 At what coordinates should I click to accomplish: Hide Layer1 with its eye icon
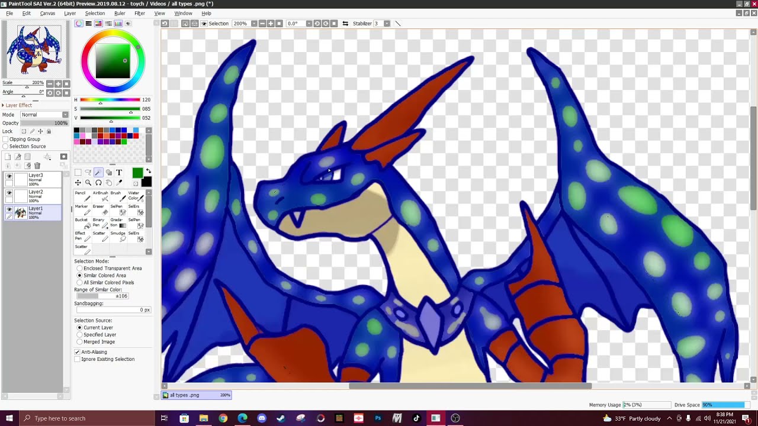point(9,209)
